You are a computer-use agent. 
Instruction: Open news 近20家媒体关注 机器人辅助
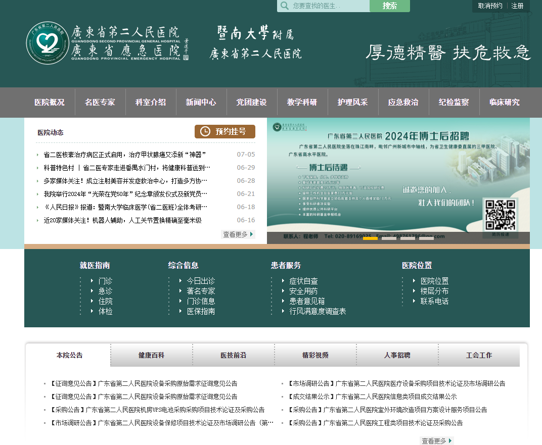point(123,220)
